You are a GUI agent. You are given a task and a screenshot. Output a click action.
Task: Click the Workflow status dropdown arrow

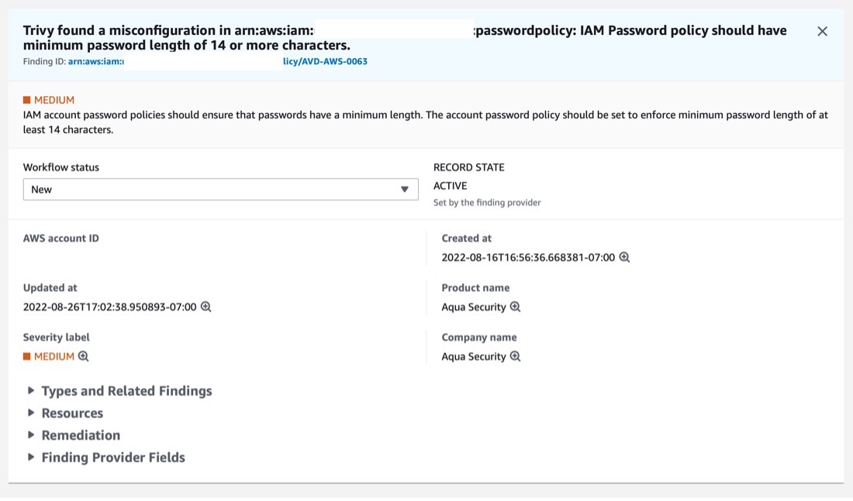pyautogui.click(x=404, y=189)
